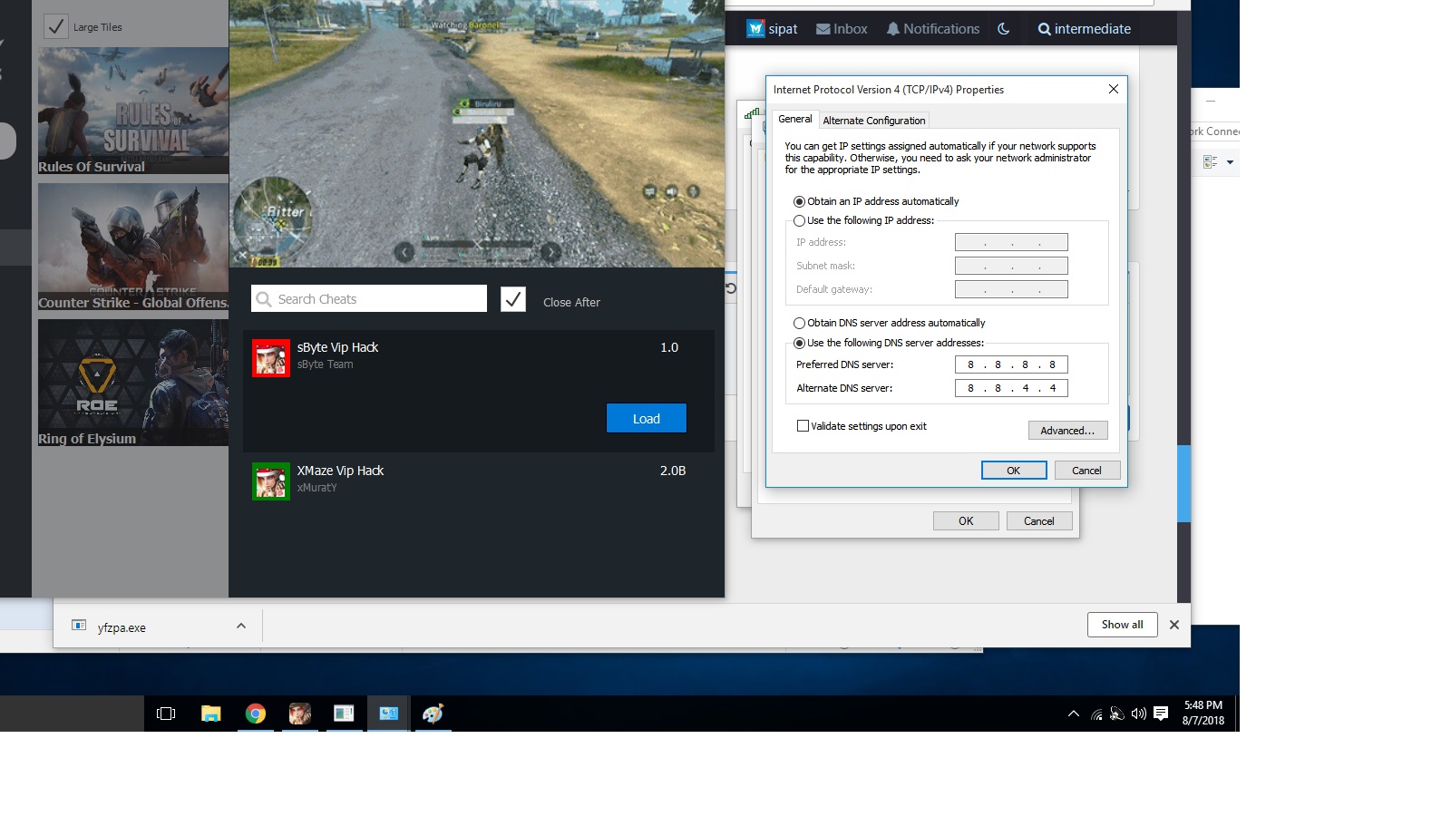Expand the yfzpa.exe download options chevron
The image size is (1451, 816).
tap(241, 626)
